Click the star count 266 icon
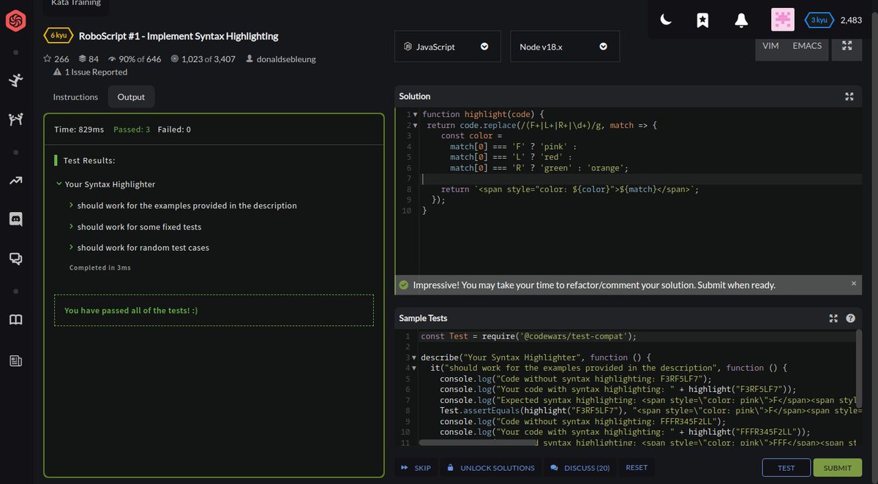The image size is (878, 484). click(48, 59)
